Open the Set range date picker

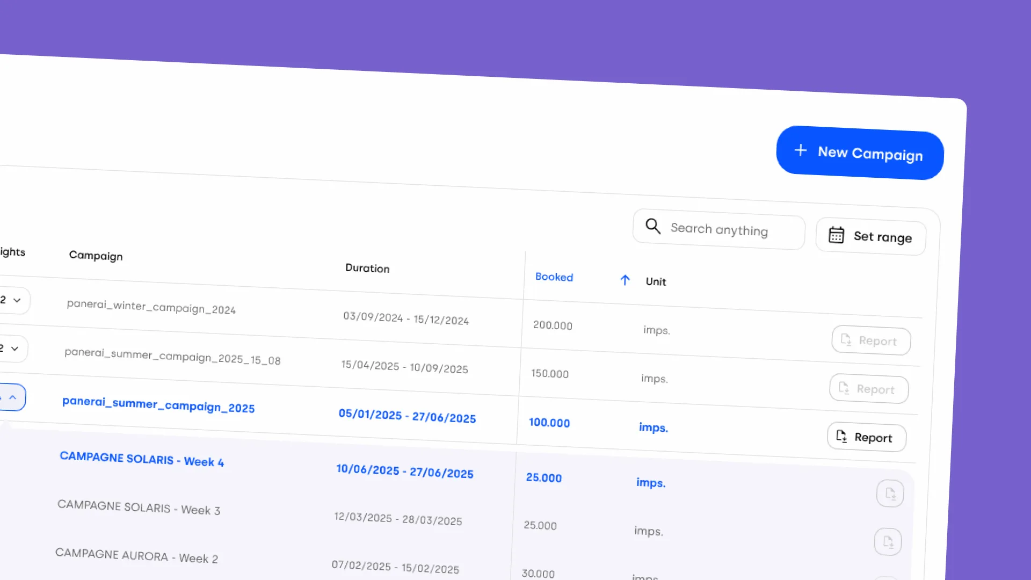click(x=871, y=236)
